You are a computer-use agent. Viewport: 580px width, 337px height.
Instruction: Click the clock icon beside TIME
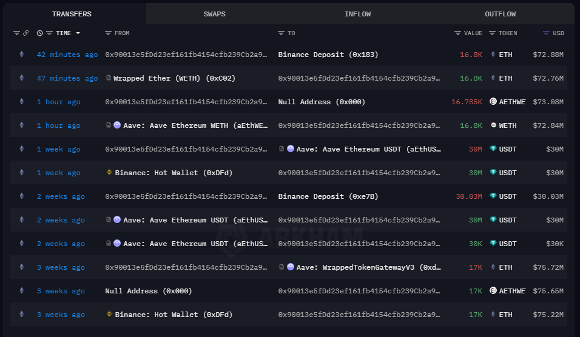pos(39,33)
